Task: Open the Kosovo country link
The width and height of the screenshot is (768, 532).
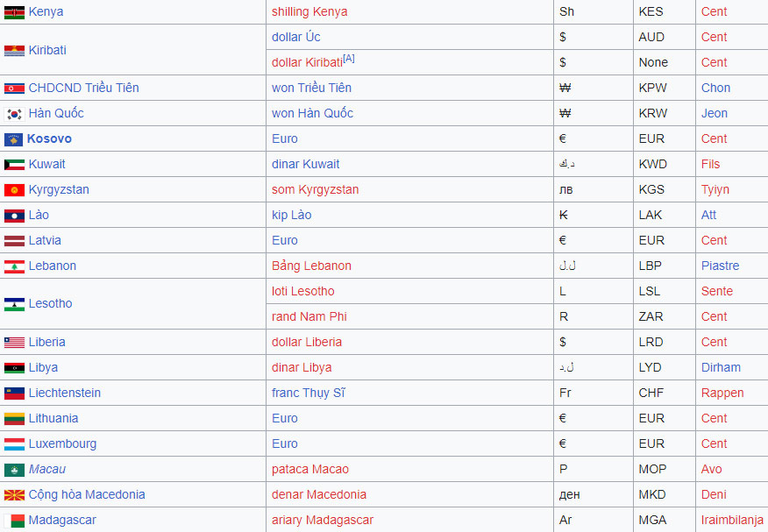Action: click(49, 138)
